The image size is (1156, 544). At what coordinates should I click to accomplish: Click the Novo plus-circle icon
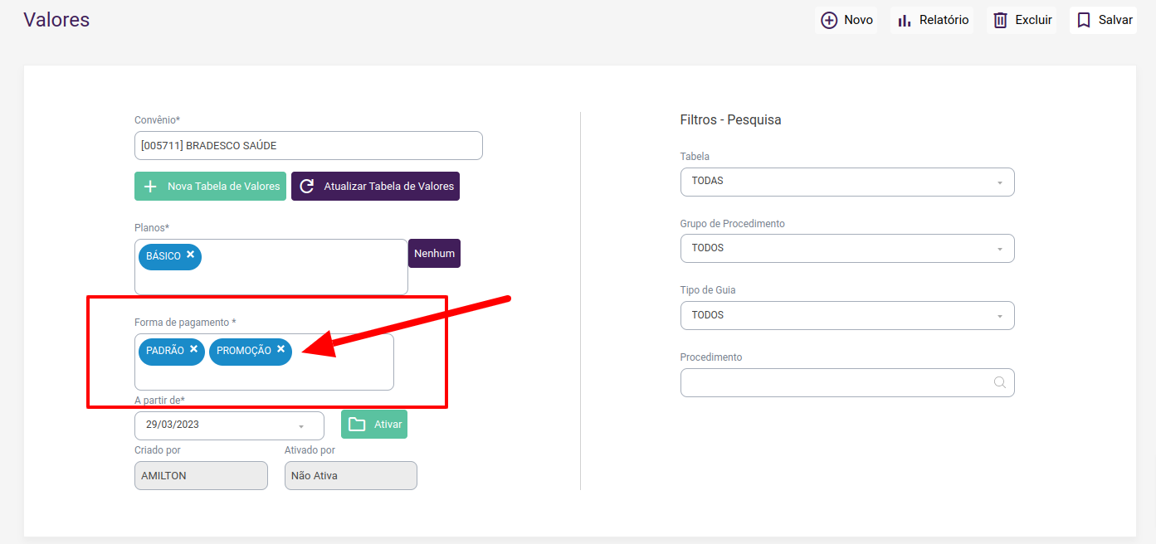pos(829,20)
